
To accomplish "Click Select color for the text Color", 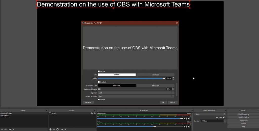I will click(155, 75).
